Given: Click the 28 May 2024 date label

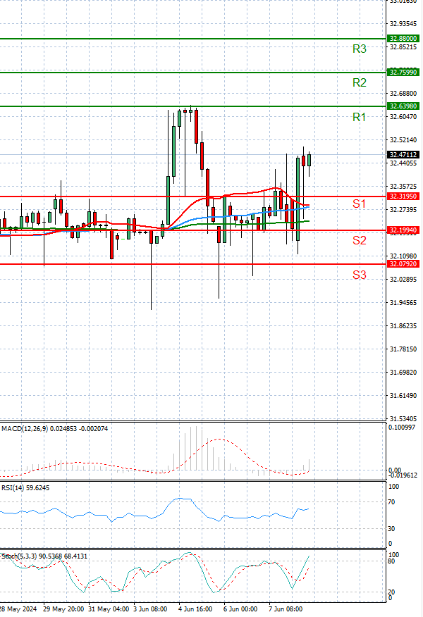Looking at the screenshot, I should pyautogui.click(x=18, y=609).
